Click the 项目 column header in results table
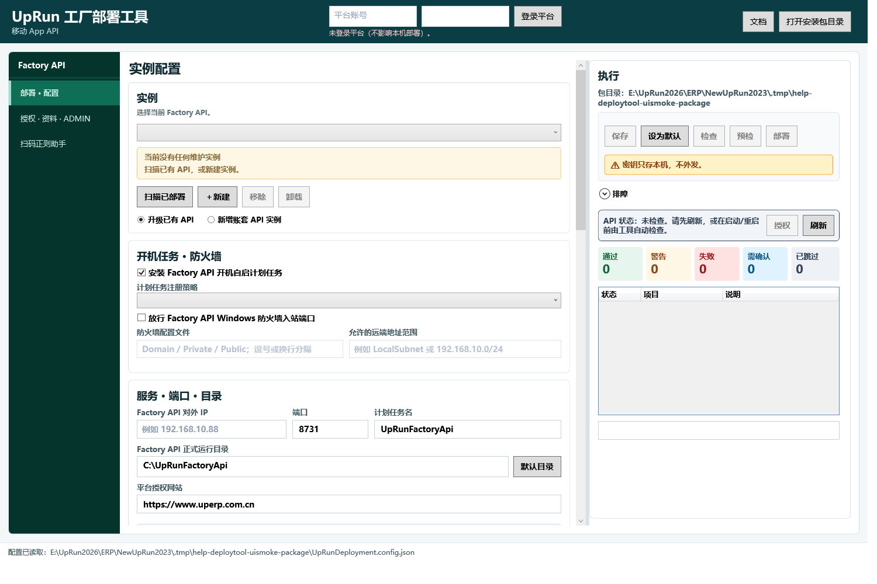The height and width of the screenshot is (584, 877). [682, 294]
